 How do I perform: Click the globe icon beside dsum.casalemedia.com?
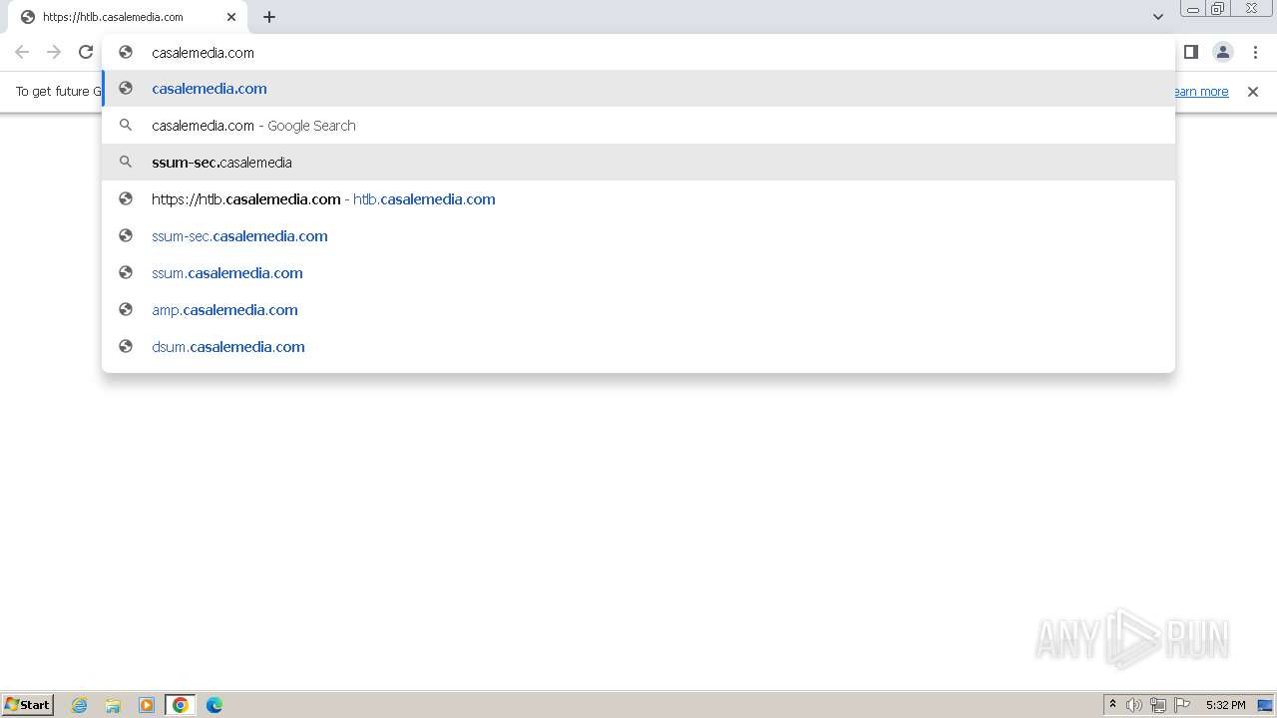pyautogui.click(x=126, y=346)
